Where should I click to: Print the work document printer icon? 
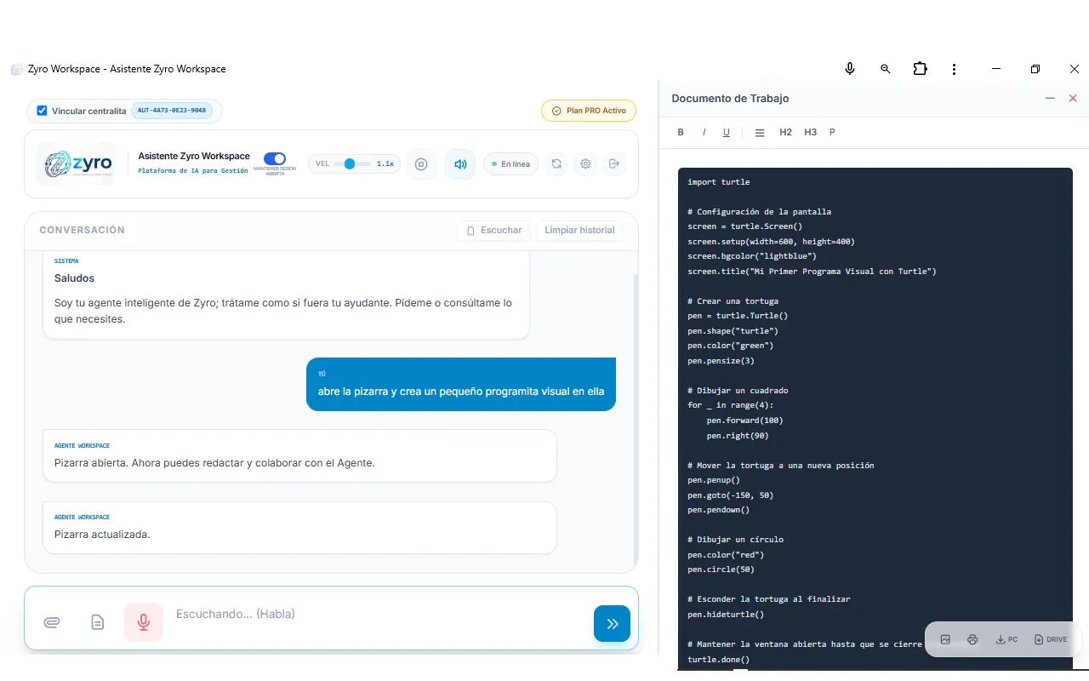coord(972,639)
